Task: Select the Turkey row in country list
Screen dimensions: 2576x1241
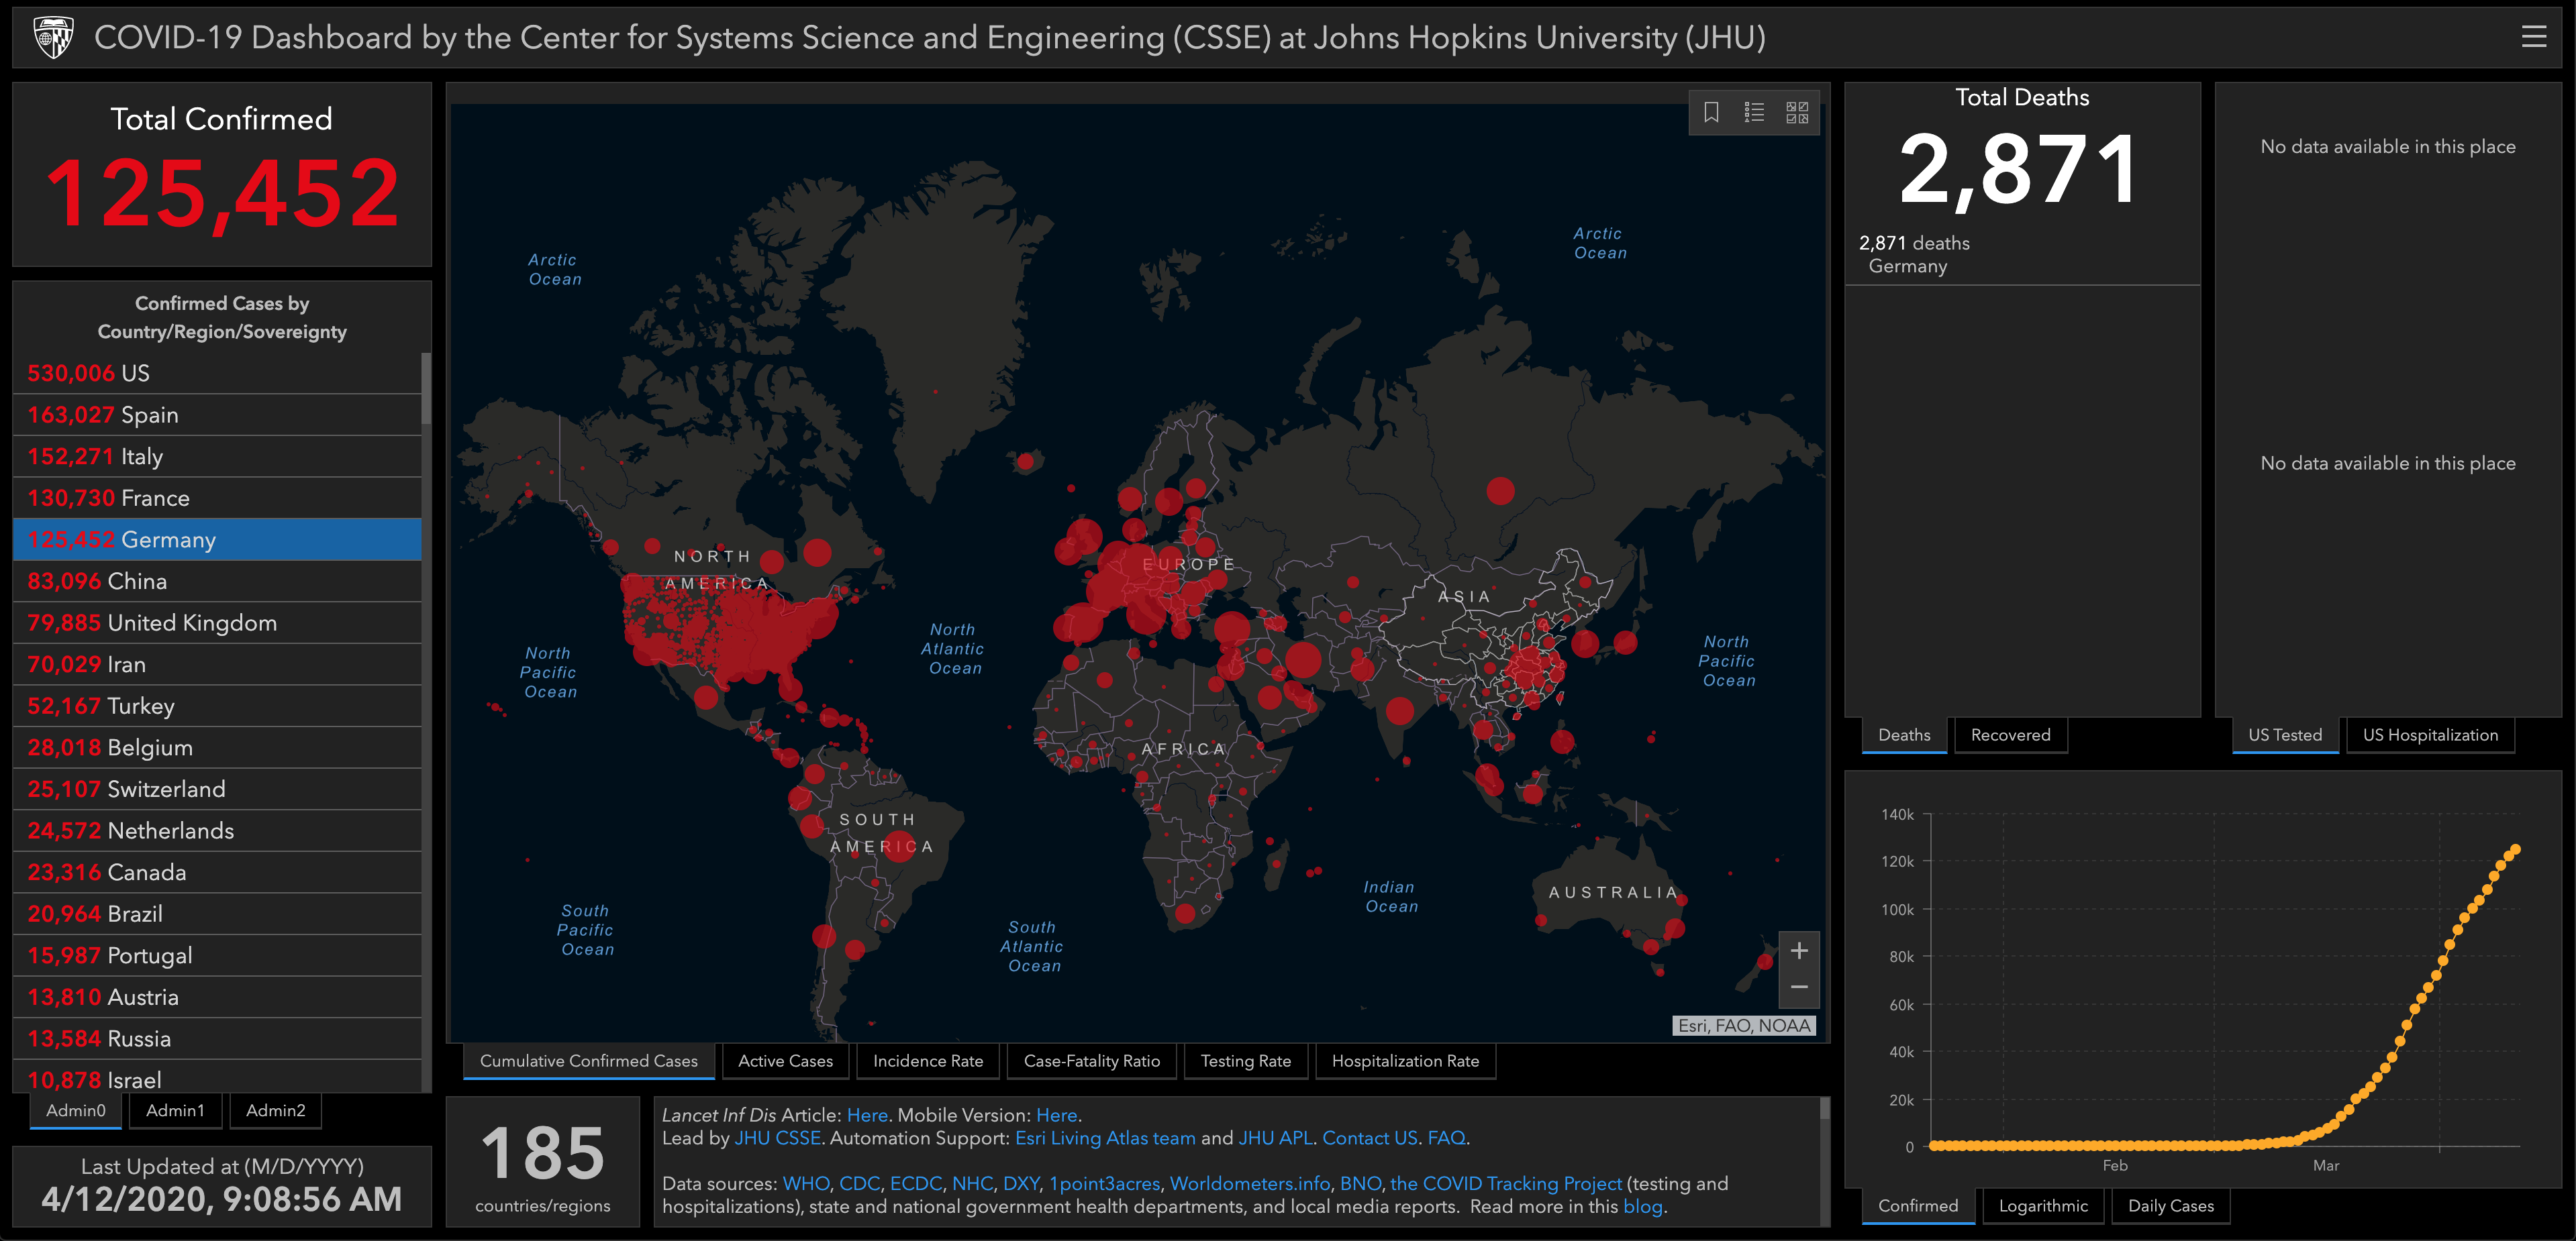Action: 217,706
